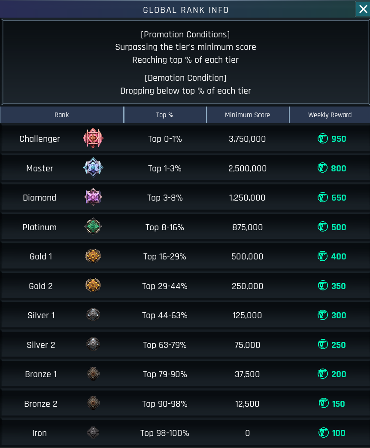The height and width of the screenshot is (448, 370).
Task: Click the Bronze 2 minimum score 12,500
Action: tap(247, 404)
